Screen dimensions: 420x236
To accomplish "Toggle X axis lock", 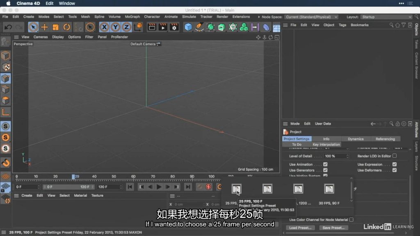I will pyautogui.click(x=104, y=27).
